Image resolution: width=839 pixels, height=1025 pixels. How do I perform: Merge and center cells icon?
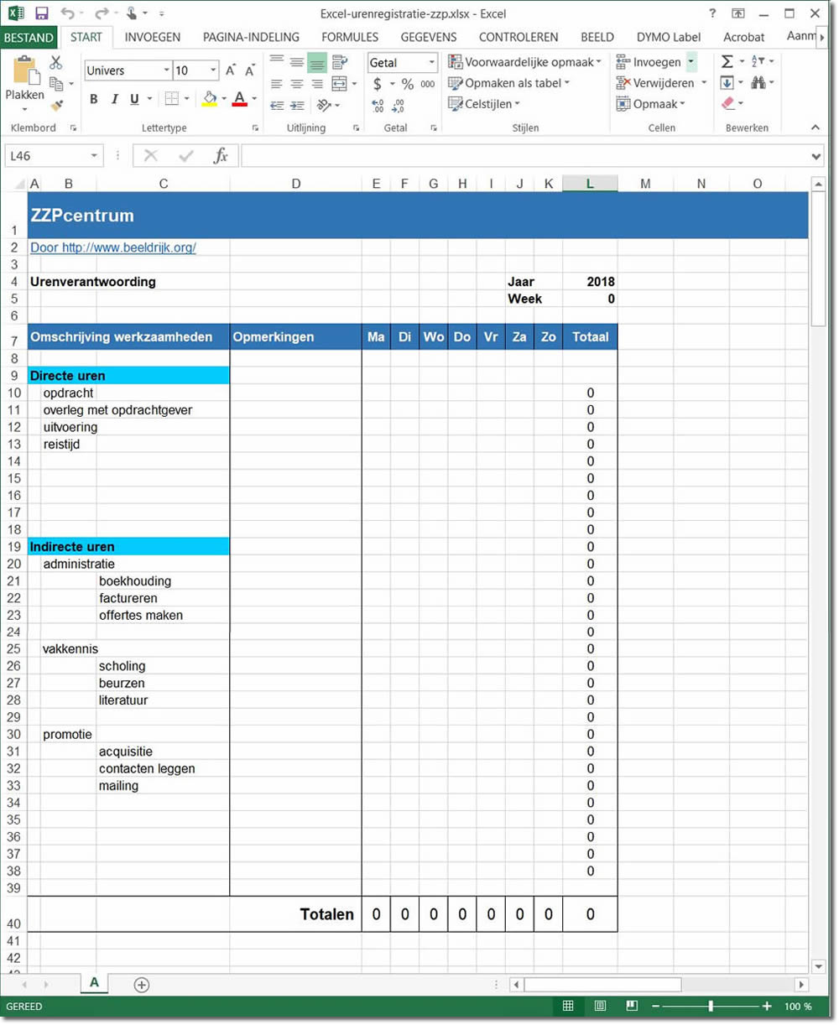(339, 84)
